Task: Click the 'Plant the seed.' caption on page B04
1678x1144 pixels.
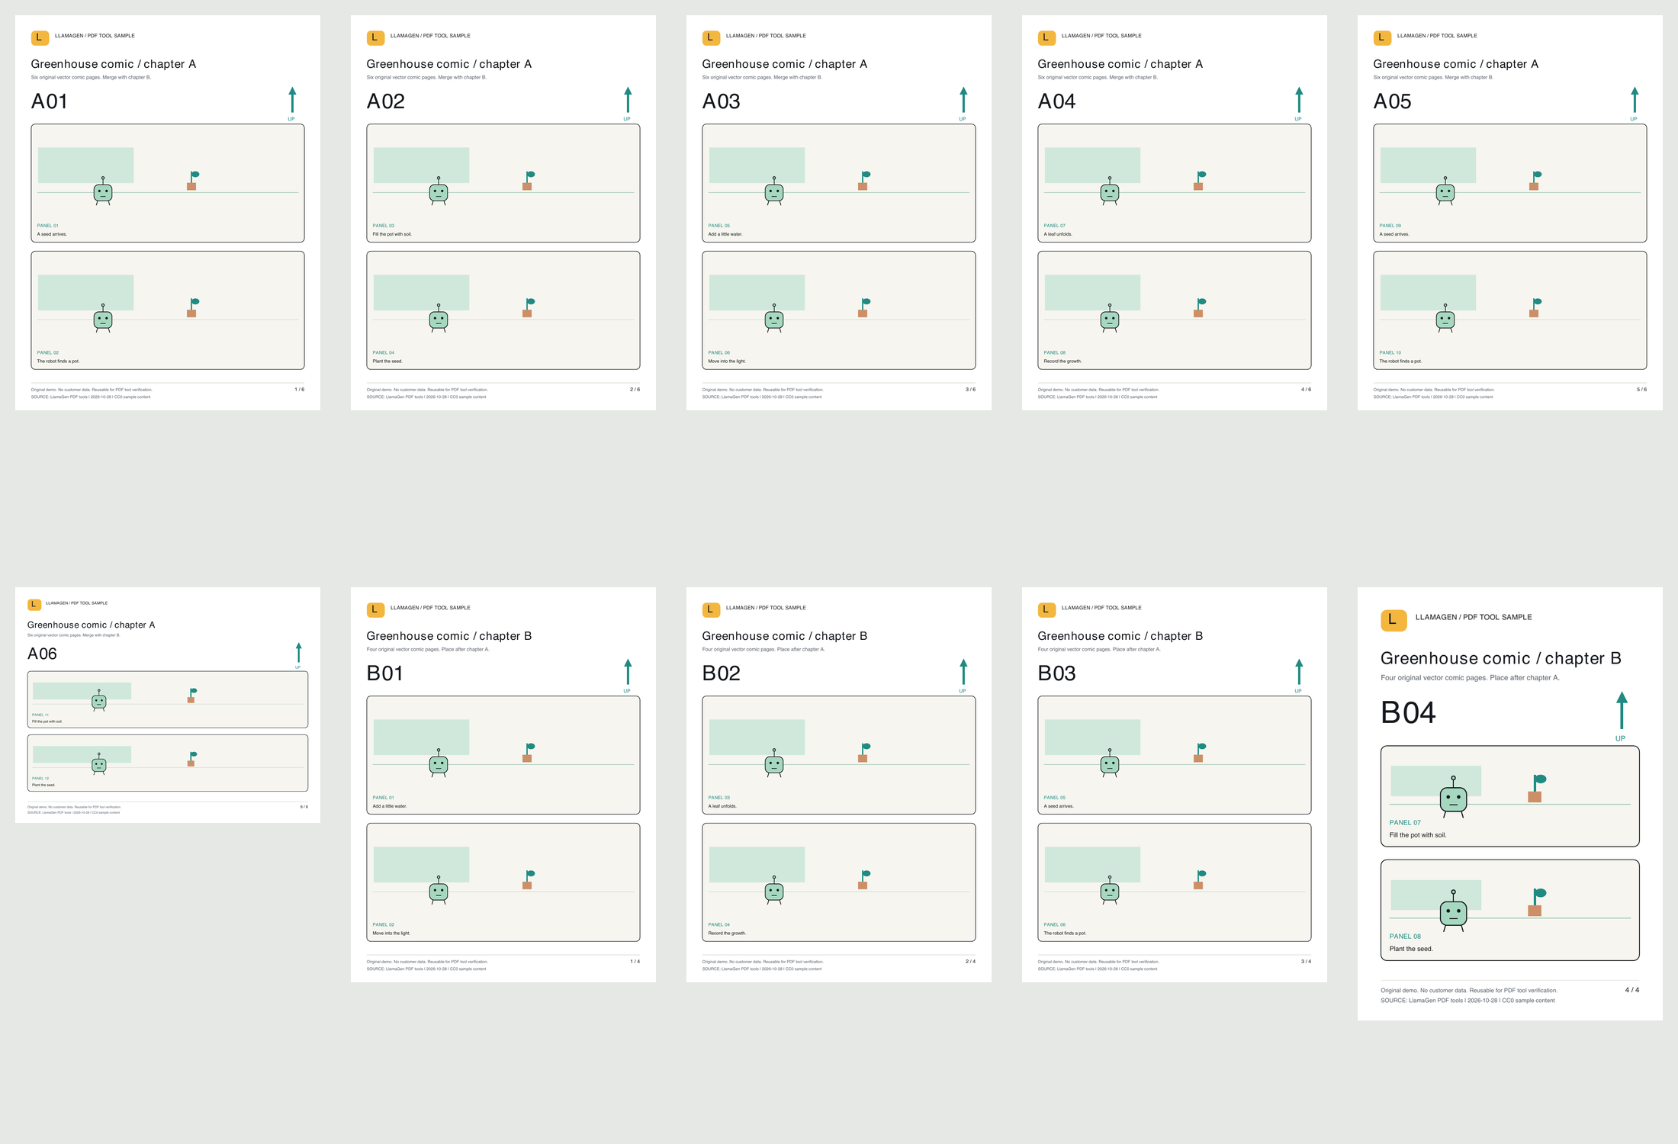Action: (x=1411, y=949)
